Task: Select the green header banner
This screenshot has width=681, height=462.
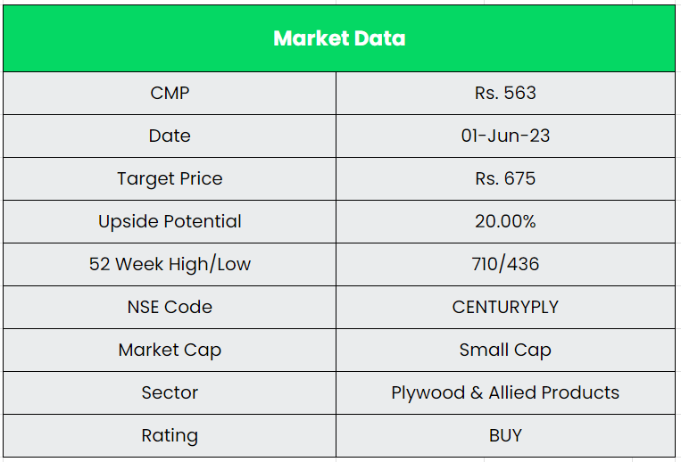Action: (x=536, y=38)
